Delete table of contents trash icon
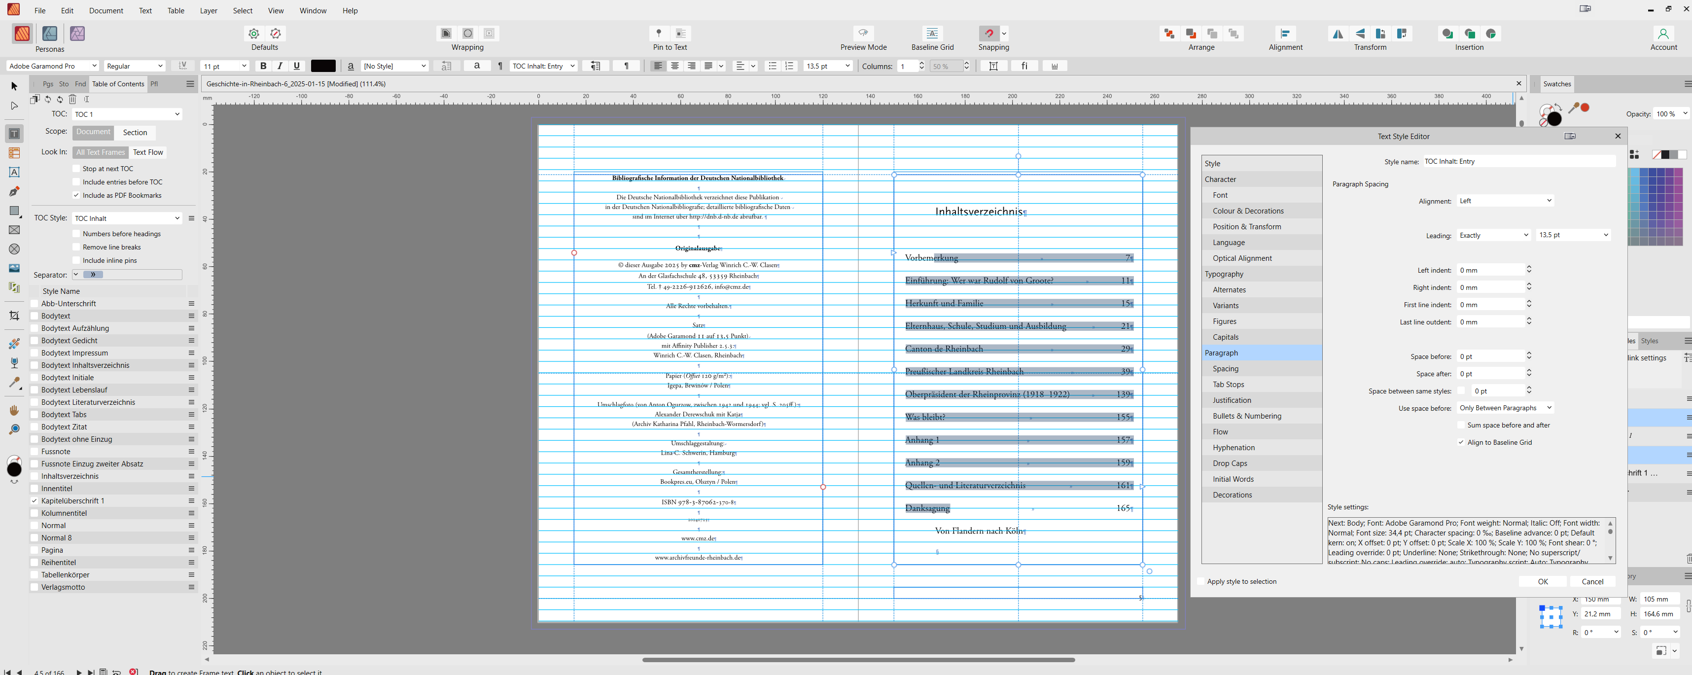This screenshot has height=675, width=1692. [73, 99]
